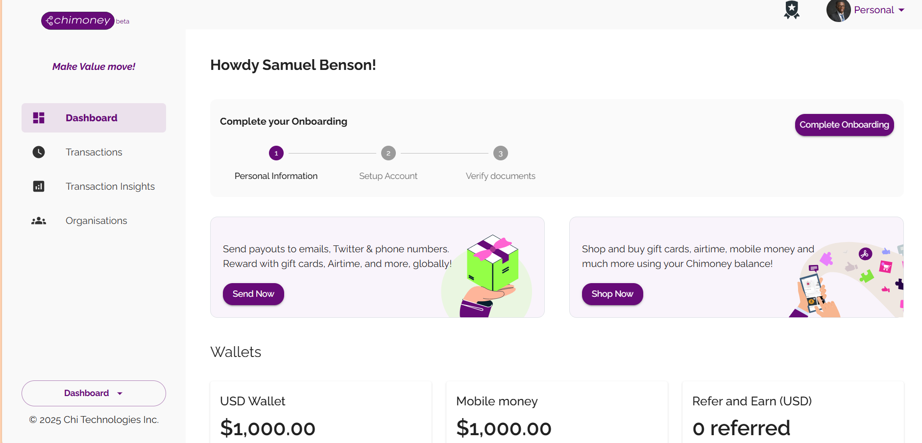Click the Send Now button
922x443 pixels.
coord(253,294)
